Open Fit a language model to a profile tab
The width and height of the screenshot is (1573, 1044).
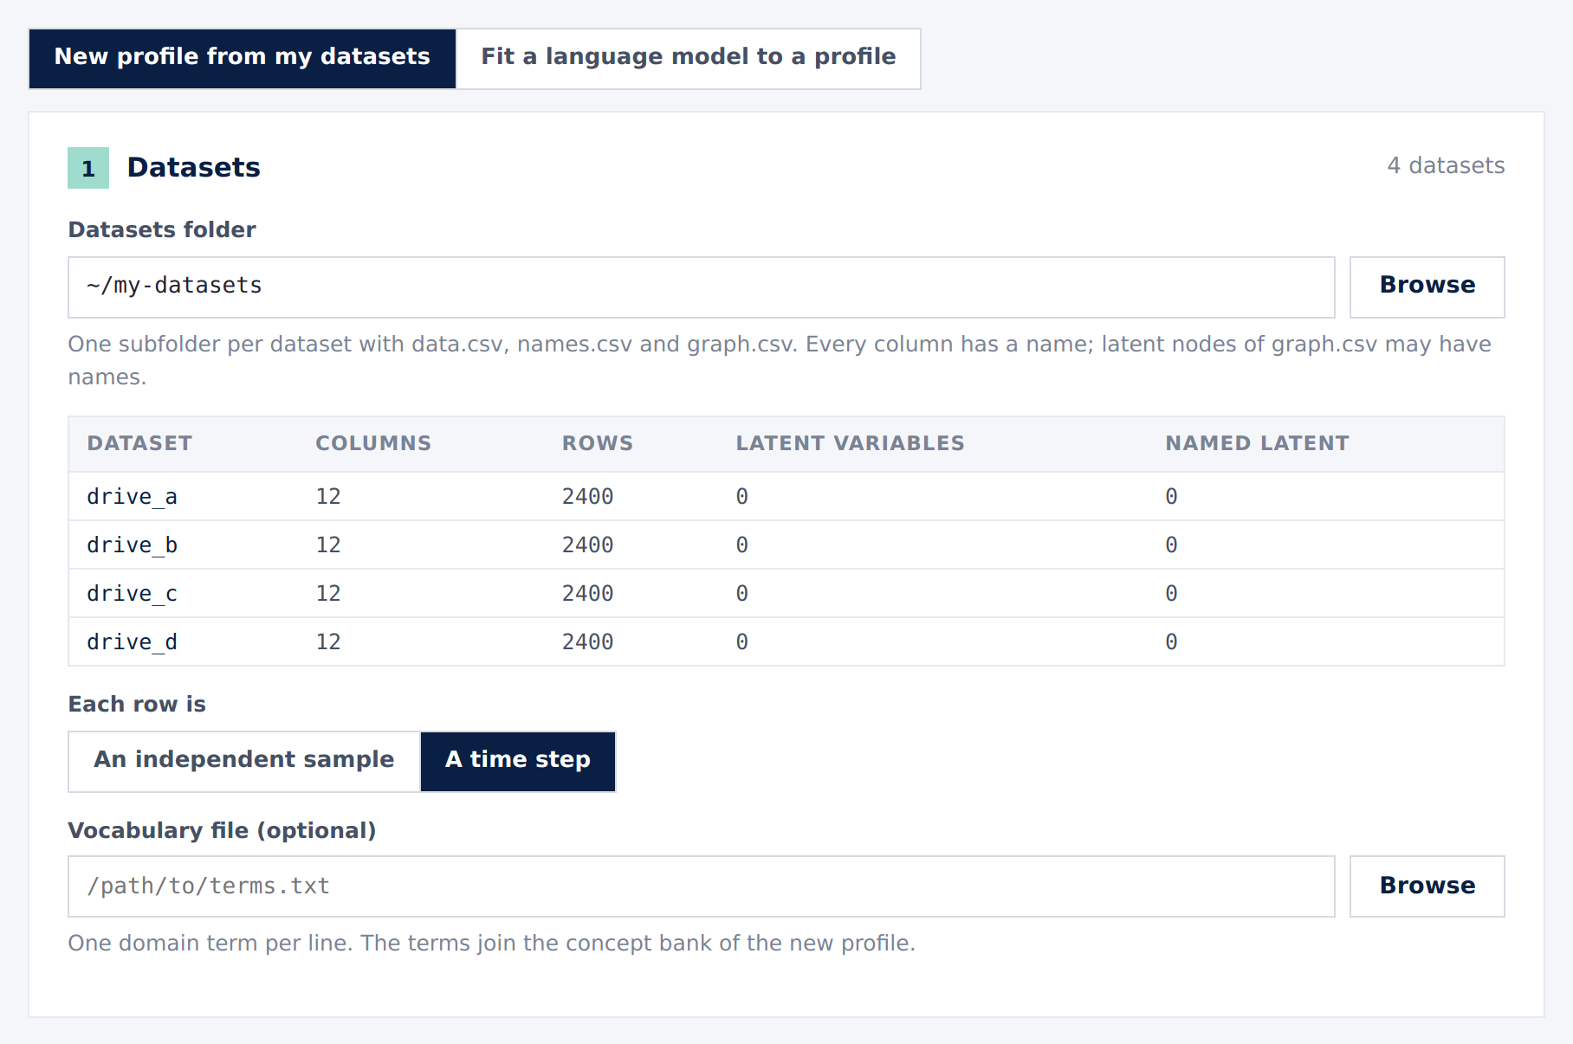[x=689, y=59]
